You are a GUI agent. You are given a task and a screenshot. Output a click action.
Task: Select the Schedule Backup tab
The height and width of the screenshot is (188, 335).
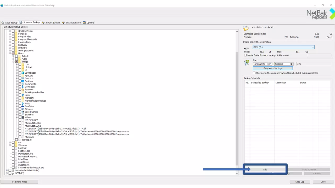pos(30,22)
